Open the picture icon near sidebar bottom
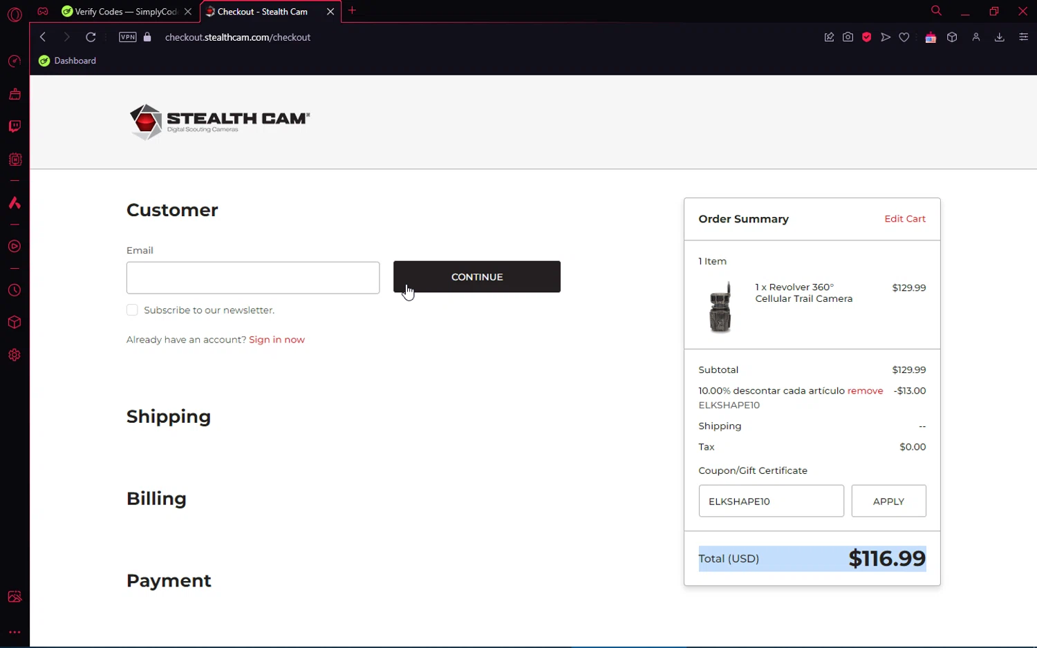The image size is (1037, 648). point(15,597)
